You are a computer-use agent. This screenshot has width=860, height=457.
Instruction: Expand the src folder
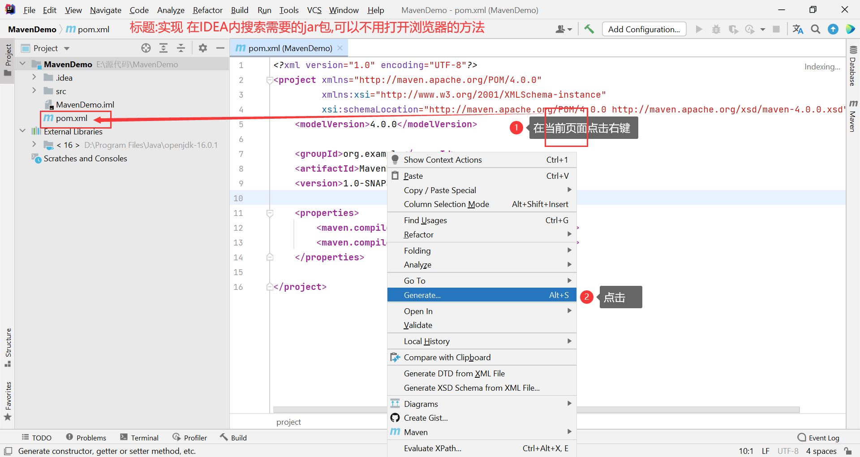coord(34,91)
